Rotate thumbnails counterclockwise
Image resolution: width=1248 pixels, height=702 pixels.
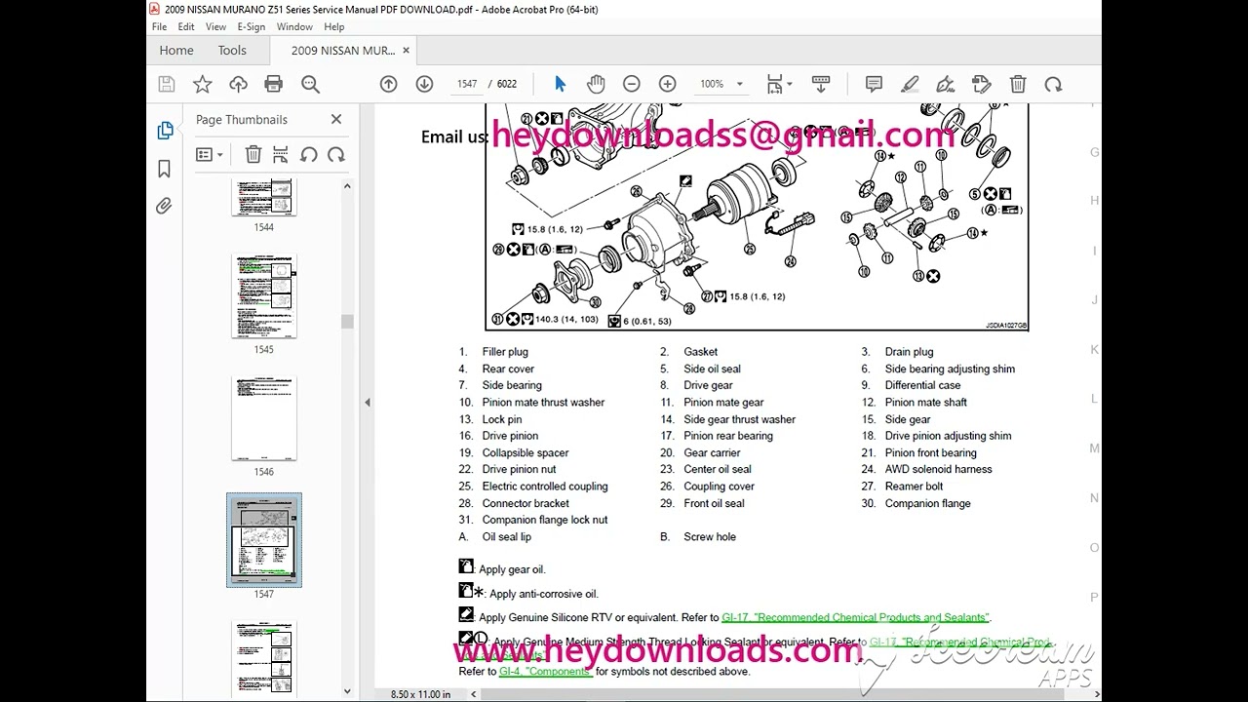[x=308, y=154]
